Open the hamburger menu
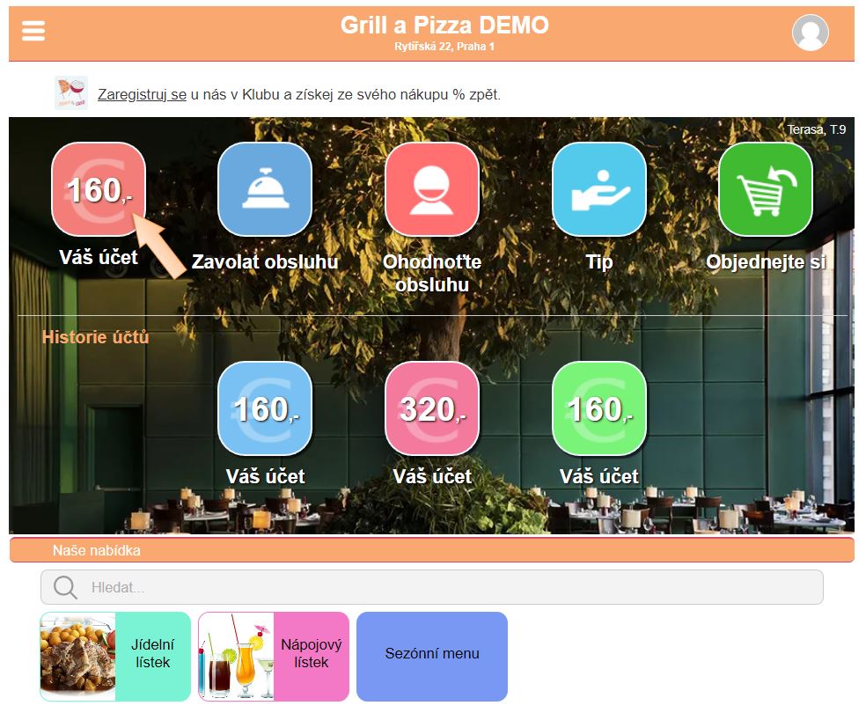The height and width of the screenshot is (713, 866). coord(33,31)
